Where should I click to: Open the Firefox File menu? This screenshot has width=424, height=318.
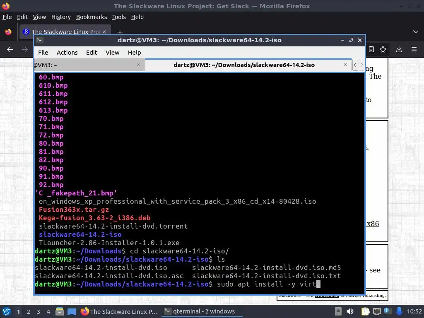pos(7,17)
